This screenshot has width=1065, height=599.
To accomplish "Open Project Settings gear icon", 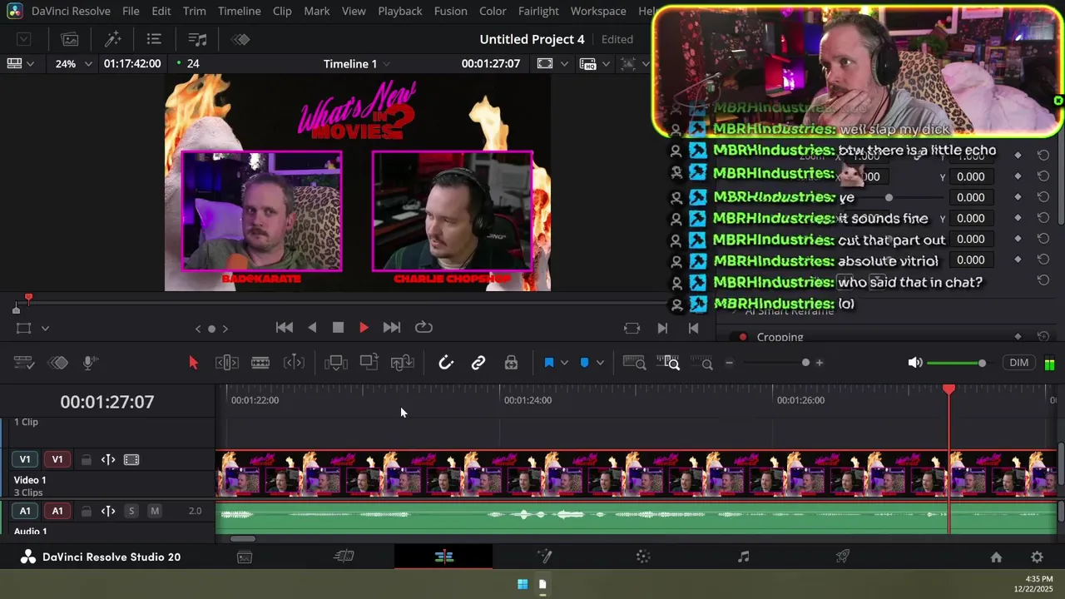I will (1037, 557).
